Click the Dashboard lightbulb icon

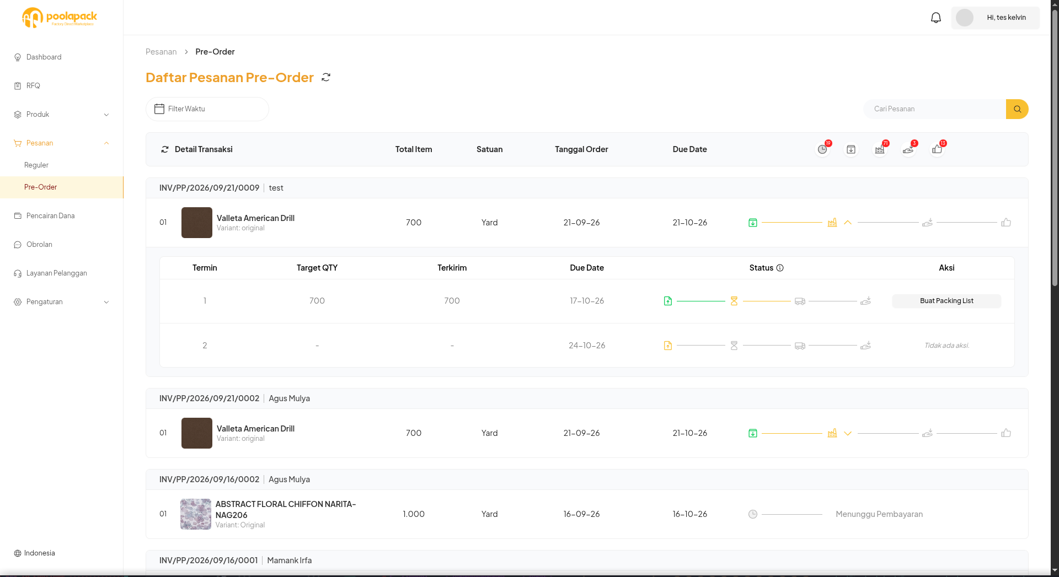[18, 57]
